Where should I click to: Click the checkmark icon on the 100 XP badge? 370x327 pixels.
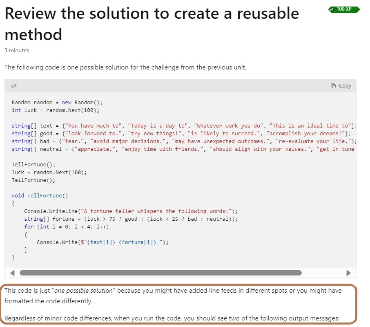pyautogui.click(x=332, y=9)
